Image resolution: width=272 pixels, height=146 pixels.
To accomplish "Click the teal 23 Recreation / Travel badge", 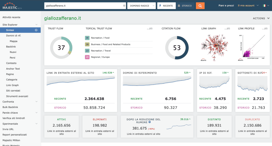I will point(87,51).
